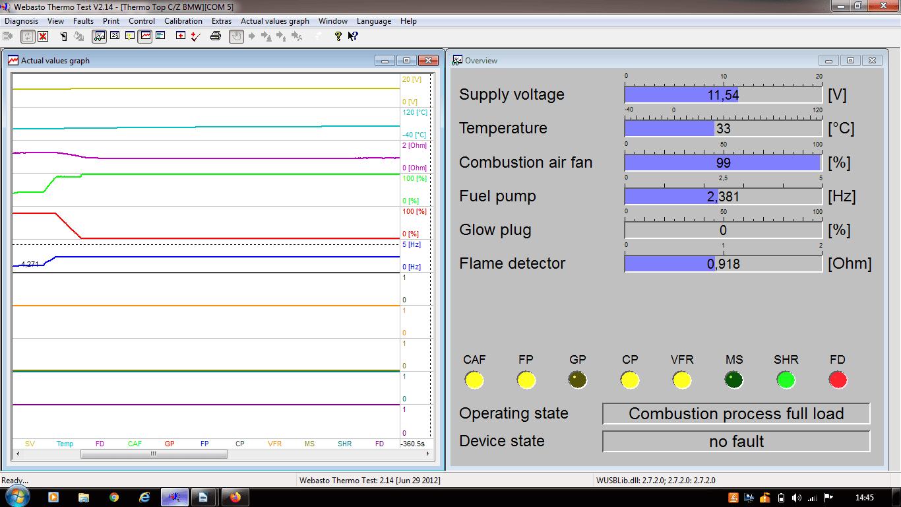Open the Print menu
The image size is (901, 507).
pos(111,21)
